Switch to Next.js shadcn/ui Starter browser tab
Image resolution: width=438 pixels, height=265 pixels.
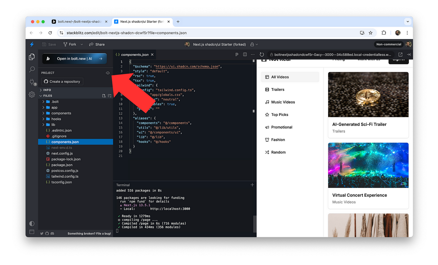point(142,22)
